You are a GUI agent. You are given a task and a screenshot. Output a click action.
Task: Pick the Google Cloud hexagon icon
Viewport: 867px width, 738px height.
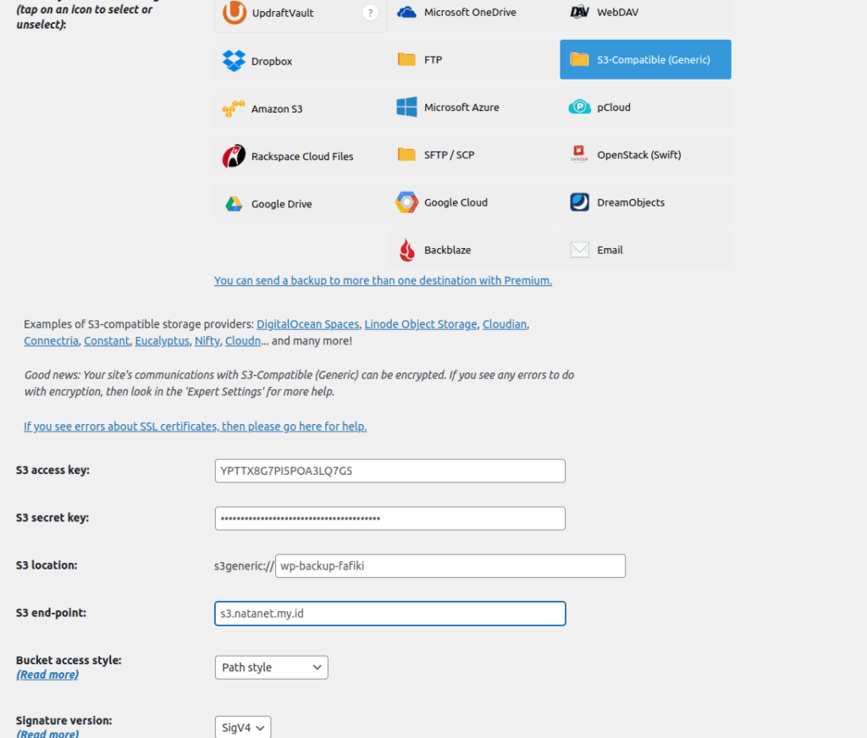point(406,202)
